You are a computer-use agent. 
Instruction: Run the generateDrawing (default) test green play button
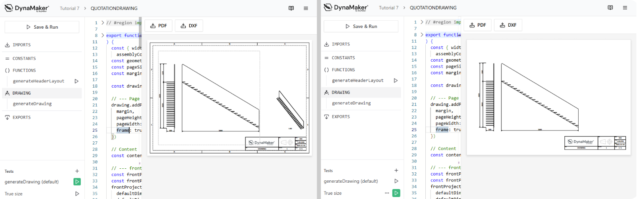(77, 182)
